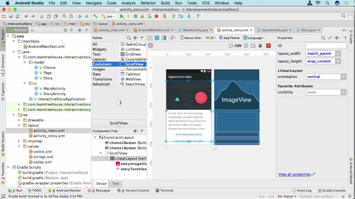Image resolution: width=355 pixels, height=199 pixels.
Task: Click the SDK Manager download icon
Action: pyautogui.click(x=189, y=16)
